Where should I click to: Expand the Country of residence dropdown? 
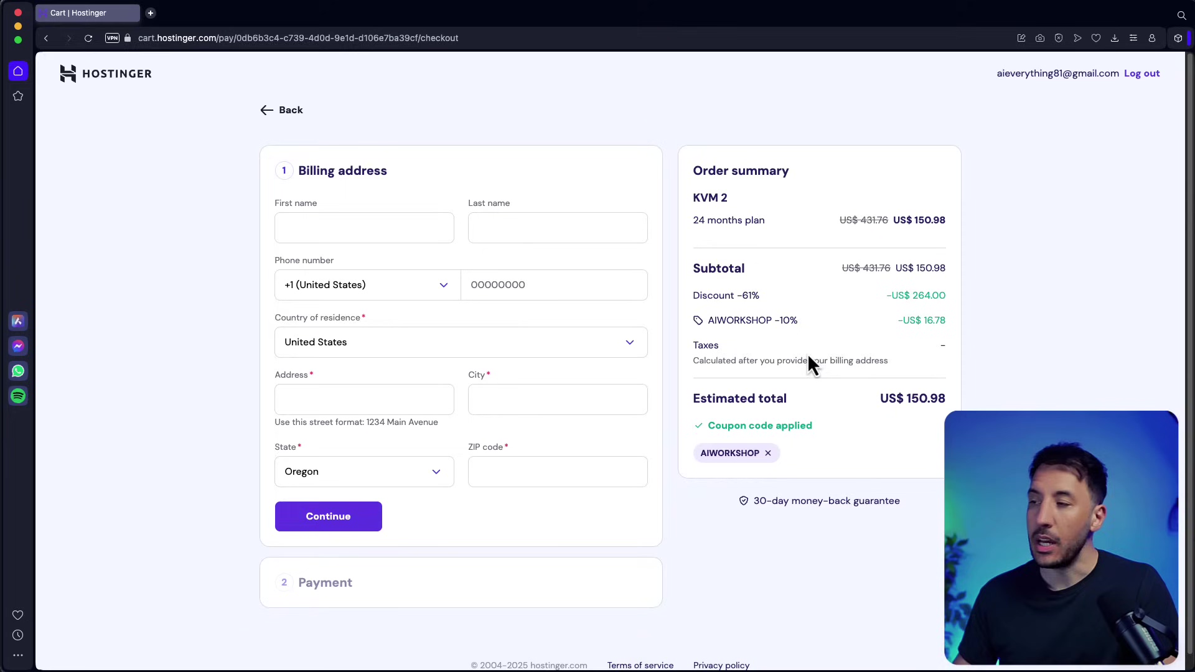(x=461, y=342)
